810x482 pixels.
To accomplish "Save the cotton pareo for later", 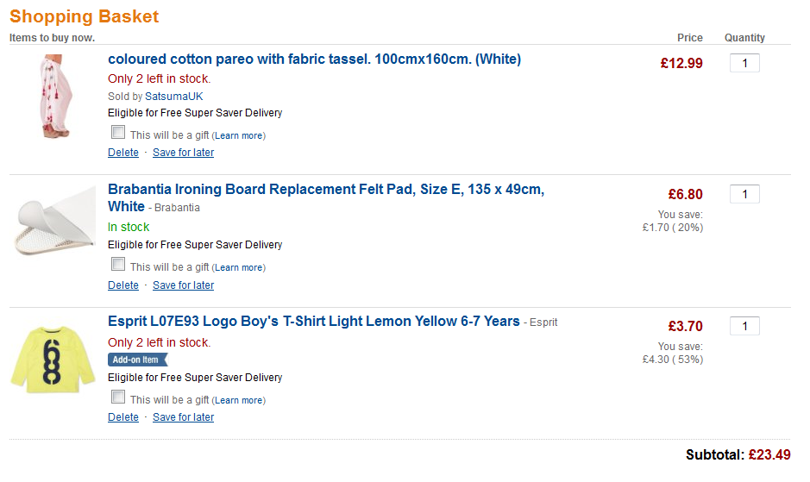I will coord(183,153).
